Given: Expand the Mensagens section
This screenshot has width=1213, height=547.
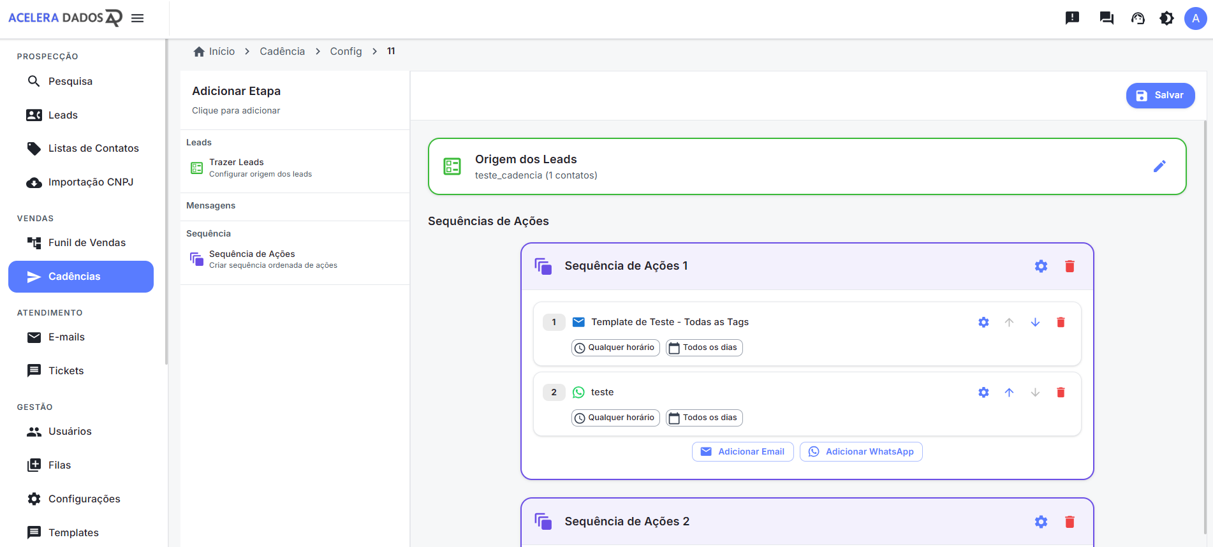Looking at the screenshot, I should click(211, 206).
